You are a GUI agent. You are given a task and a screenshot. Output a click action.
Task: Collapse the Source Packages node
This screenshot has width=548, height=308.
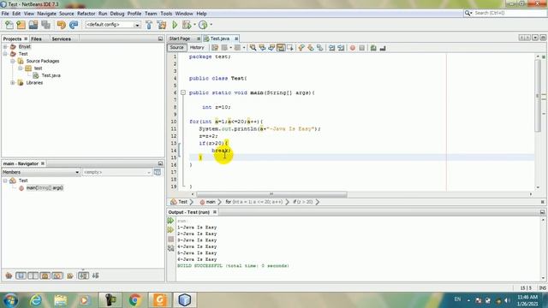[13, 61]
